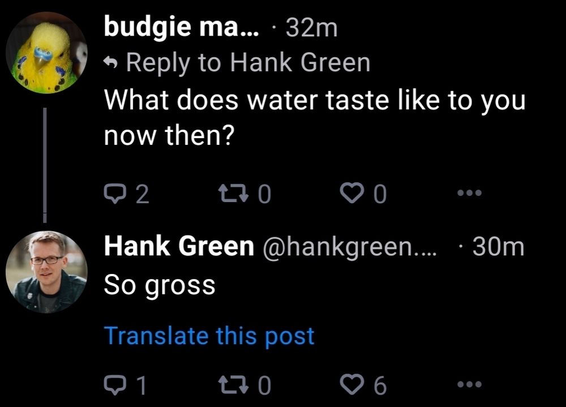Click the reply arrow beside 'Reply to Hank Green'
566x407 pixels.
(x=113, y=61)
